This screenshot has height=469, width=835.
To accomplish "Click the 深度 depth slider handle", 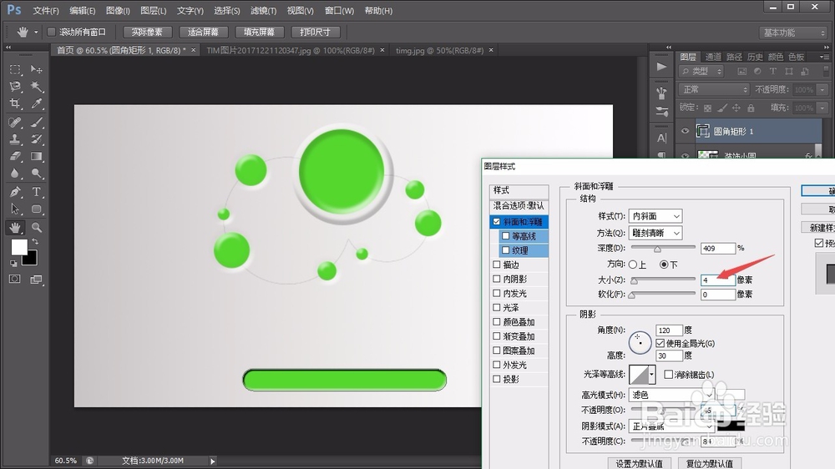I will (x=658, y=249).
